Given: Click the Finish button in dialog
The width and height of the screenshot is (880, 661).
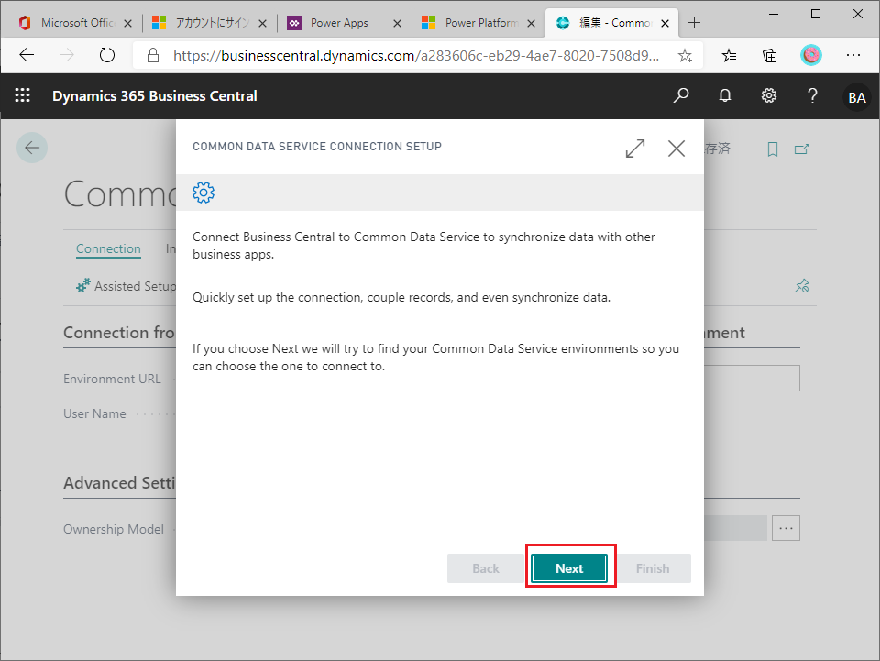Looking at the screenshot, I should pos(652,568).
